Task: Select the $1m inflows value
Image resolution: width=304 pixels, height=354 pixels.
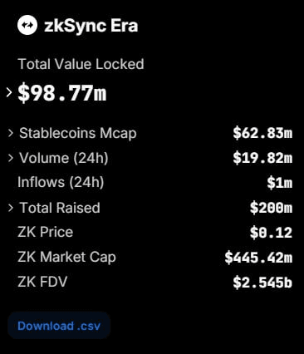Action: [x=280, y=183]
